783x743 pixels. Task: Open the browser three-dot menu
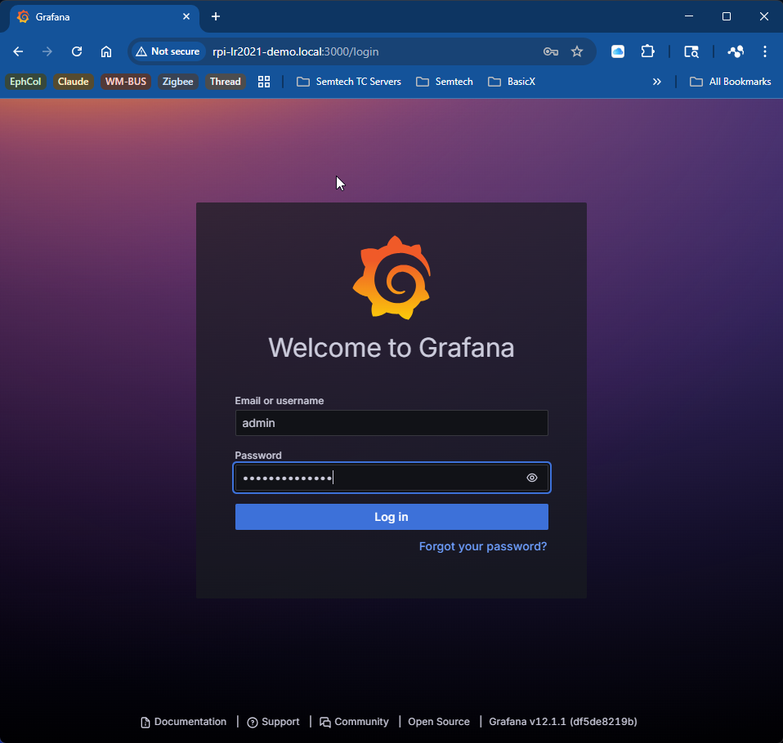(x=764, y=51)
